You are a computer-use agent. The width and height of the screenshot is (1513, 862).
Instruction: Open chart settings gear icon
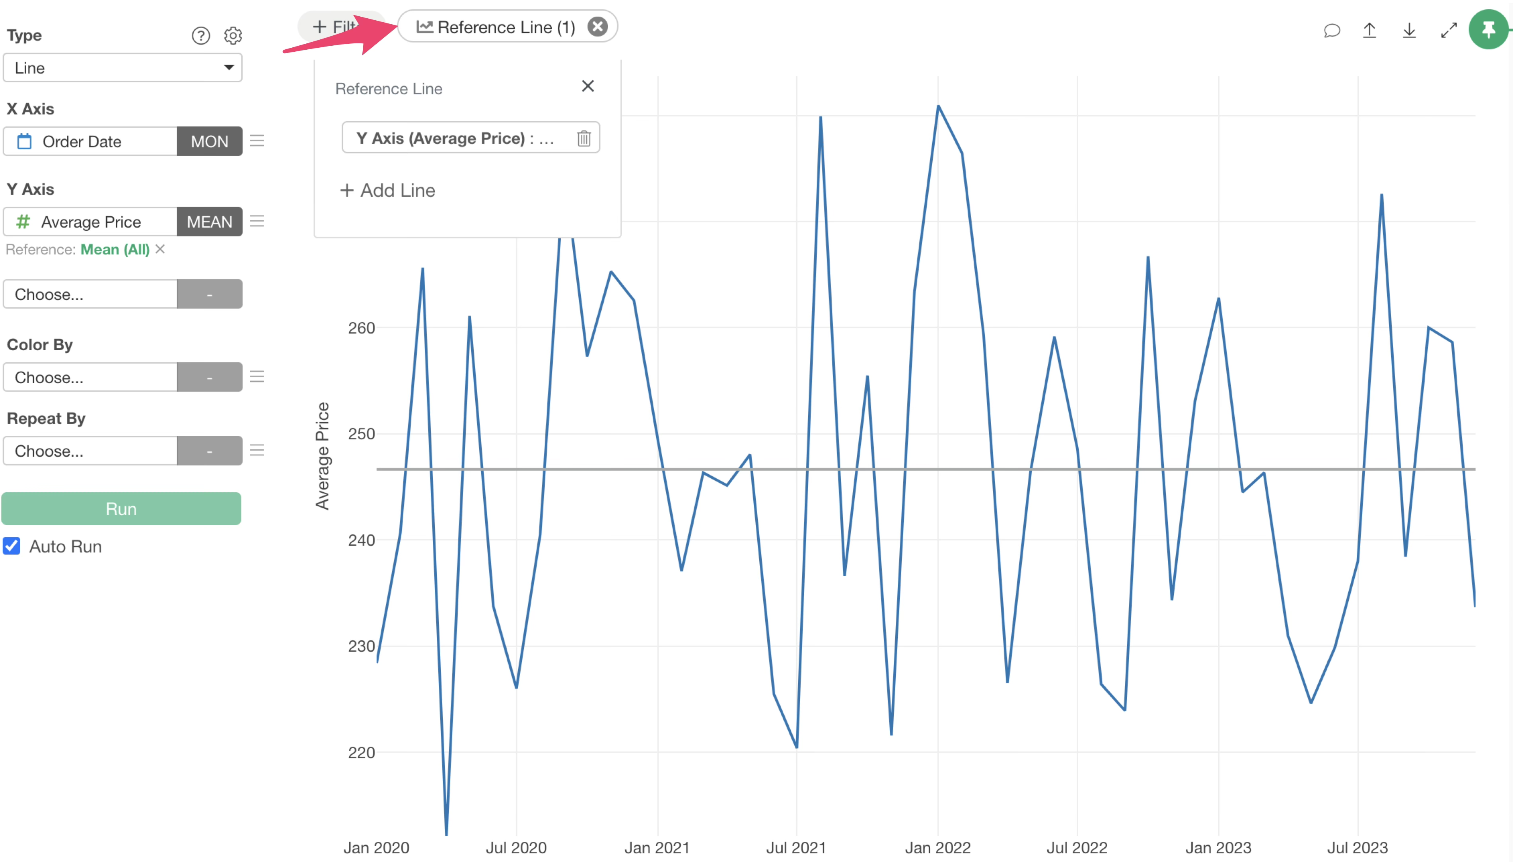tap(233, 35)
